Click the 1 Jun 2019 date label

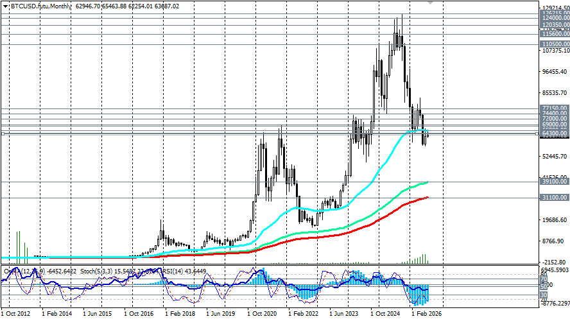pyautogui.click(x=221, y=314)
